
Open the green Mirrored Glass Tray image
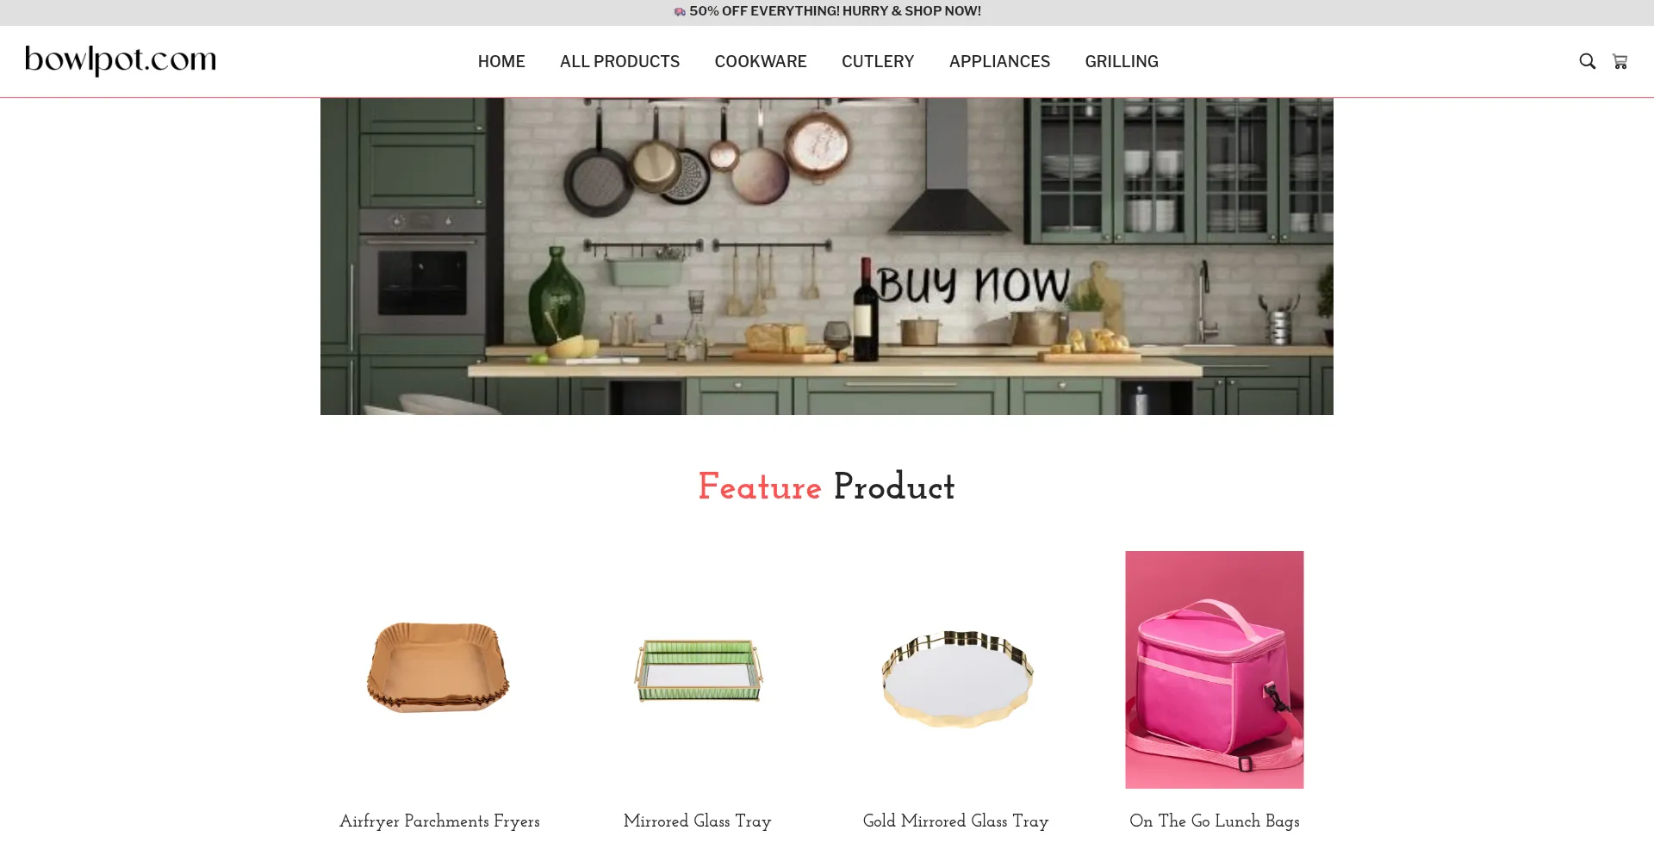698,670
